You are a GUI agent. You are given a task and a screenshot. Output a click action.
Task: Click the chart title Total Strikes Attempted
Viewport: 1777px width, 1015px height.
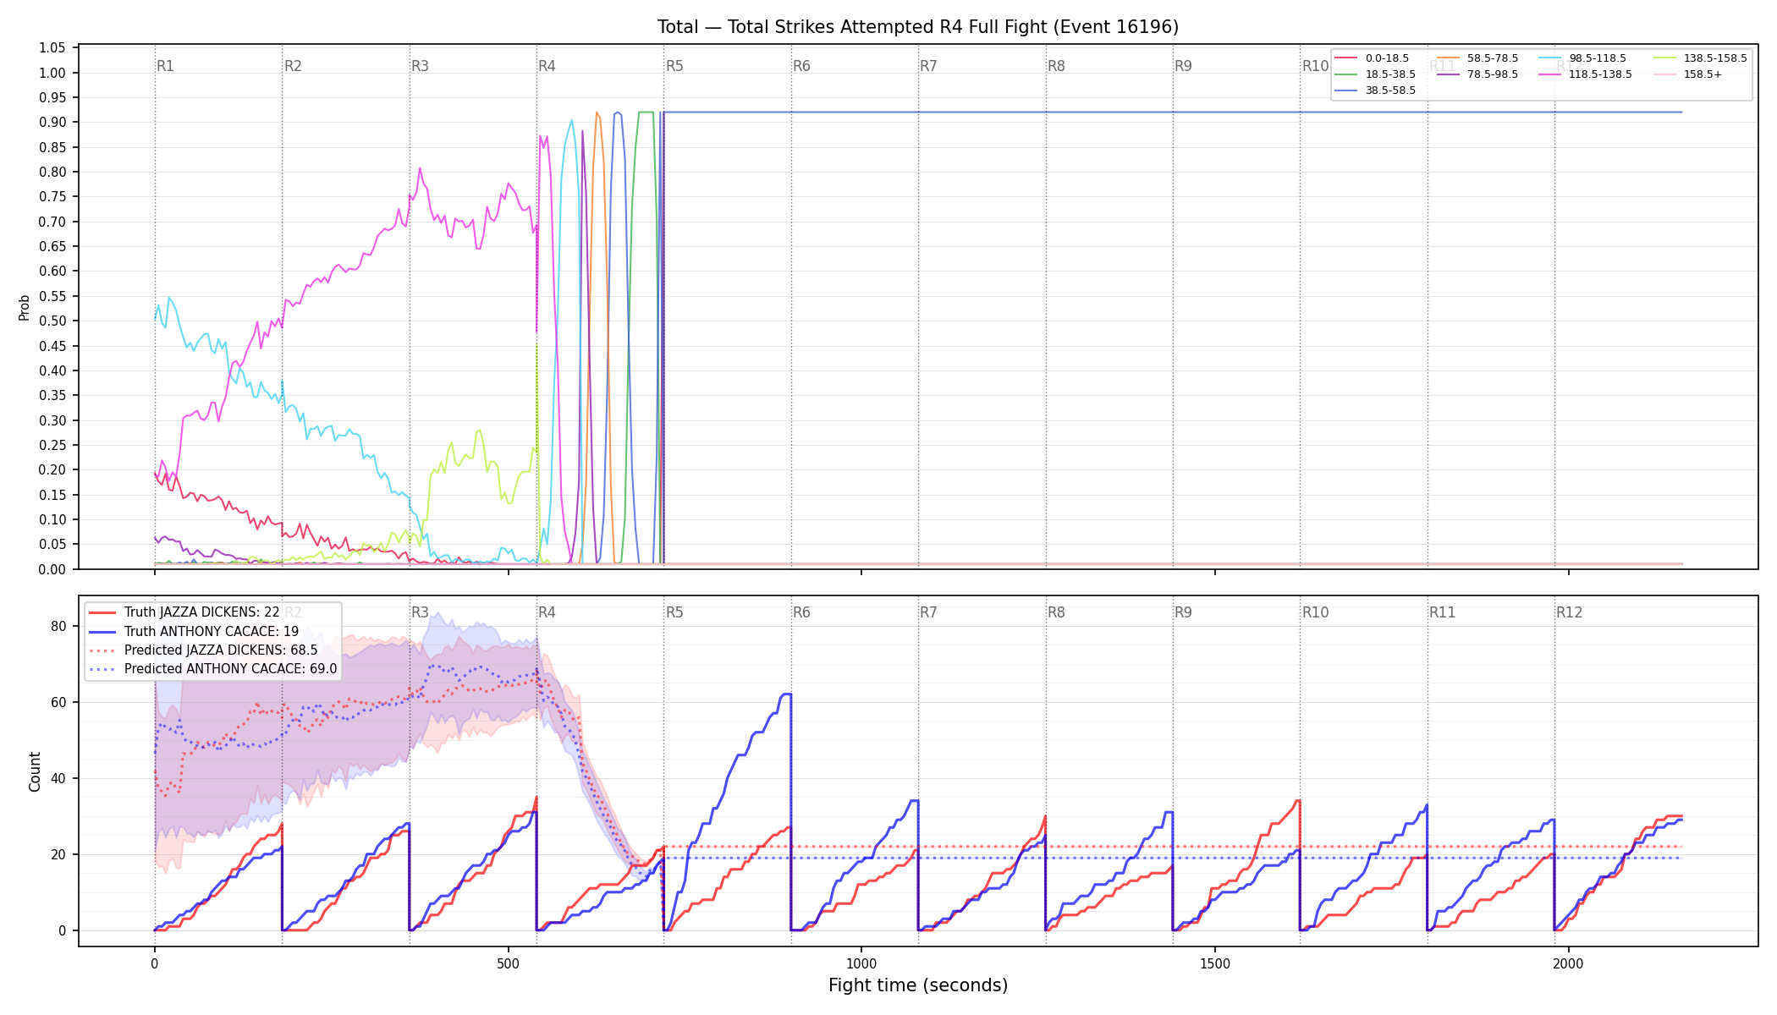click(x=918, y=27)
